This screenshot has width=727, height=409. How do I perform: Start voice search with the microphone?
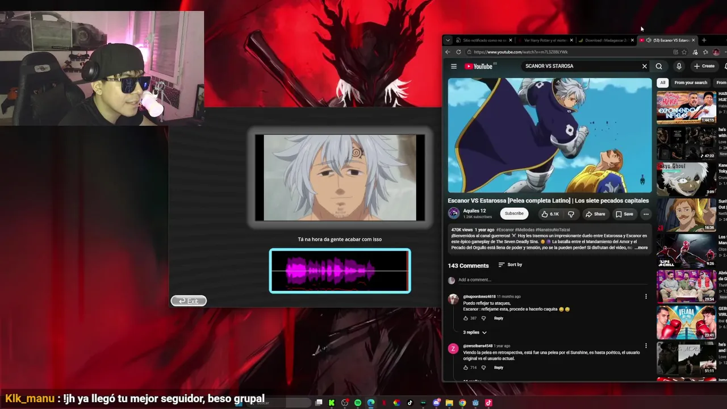tap(679, 66)
